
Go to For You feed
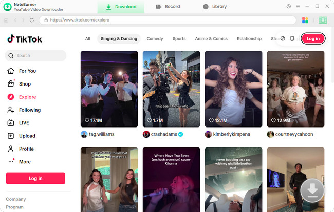point(22,71)
